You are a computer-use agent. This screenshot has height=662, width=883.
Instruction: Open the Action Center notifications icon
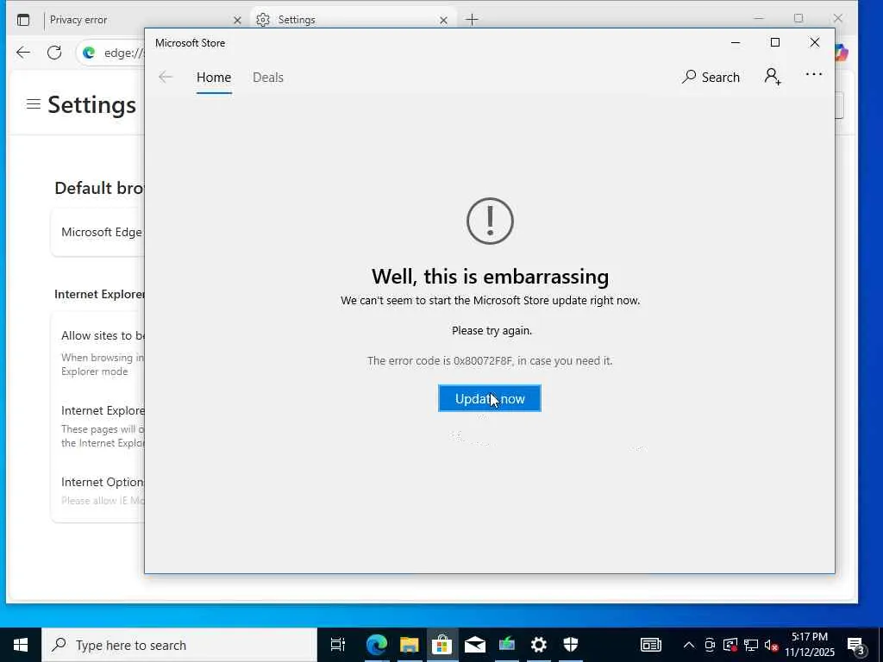click(x=856, y=646)
